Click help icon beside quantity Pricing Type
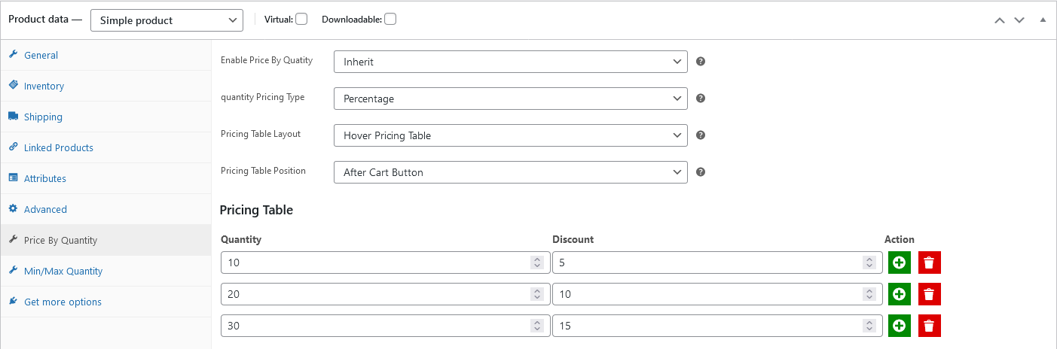Viewport: 1057px width, 349px height. [x=701, y=98]
